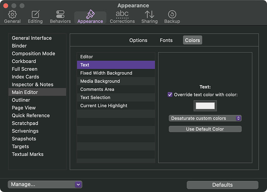Click the Defaults button
Viewport: 267px width, 192px height.
coord(222,185)
